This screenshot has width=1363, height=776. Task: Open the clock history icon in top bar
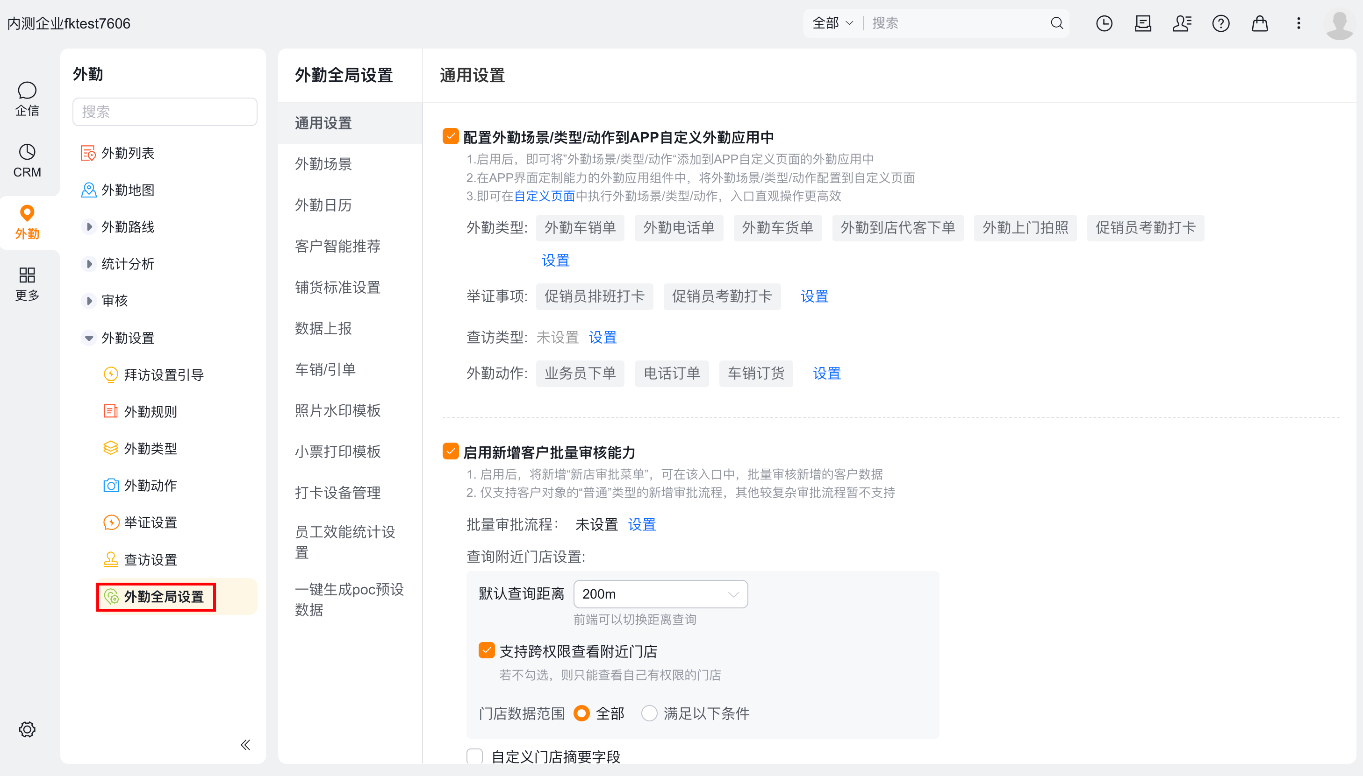click(1104, 23)
